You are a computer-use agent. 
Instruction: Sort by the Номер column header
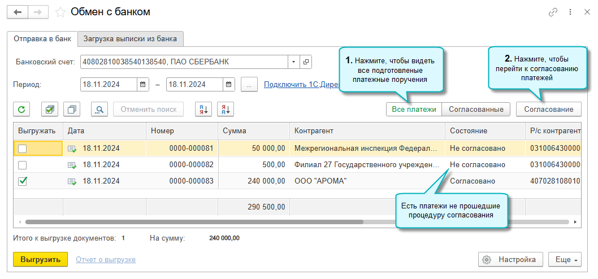182,130
